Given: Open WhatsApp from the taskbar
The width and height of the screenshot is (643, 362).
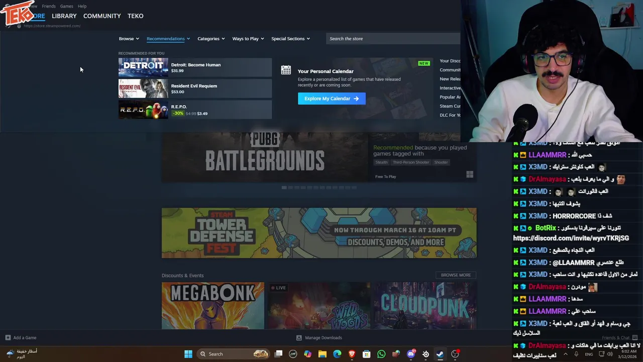Looking at the screenshot, I should pos(381,354).
